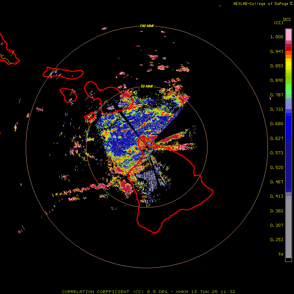Image resolution: width=294 pixels, height=294 pixels.
Task: Click the NEXLAB-College of DuPage watermark text
Action: point(261,4)
